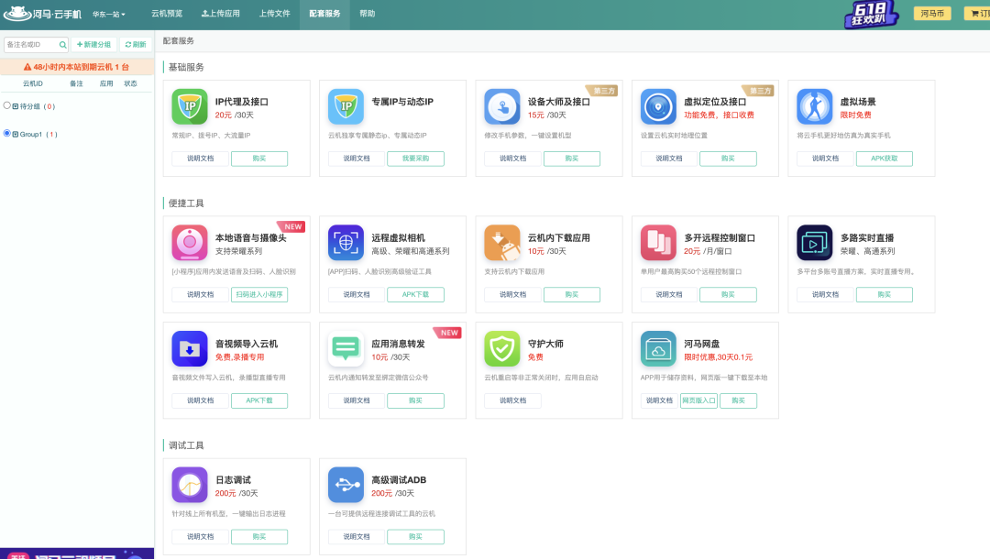Screen dimensions: 990x559
Task: Select the 日志调试 log tool icon
Action: coord(189,484)
